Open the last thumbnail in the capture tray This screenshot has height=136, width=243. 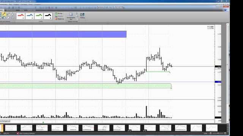(211, 128)
